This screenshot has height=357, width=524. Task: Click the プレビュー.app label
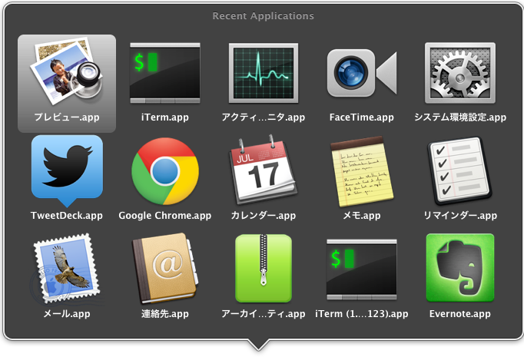coord(67,117)
